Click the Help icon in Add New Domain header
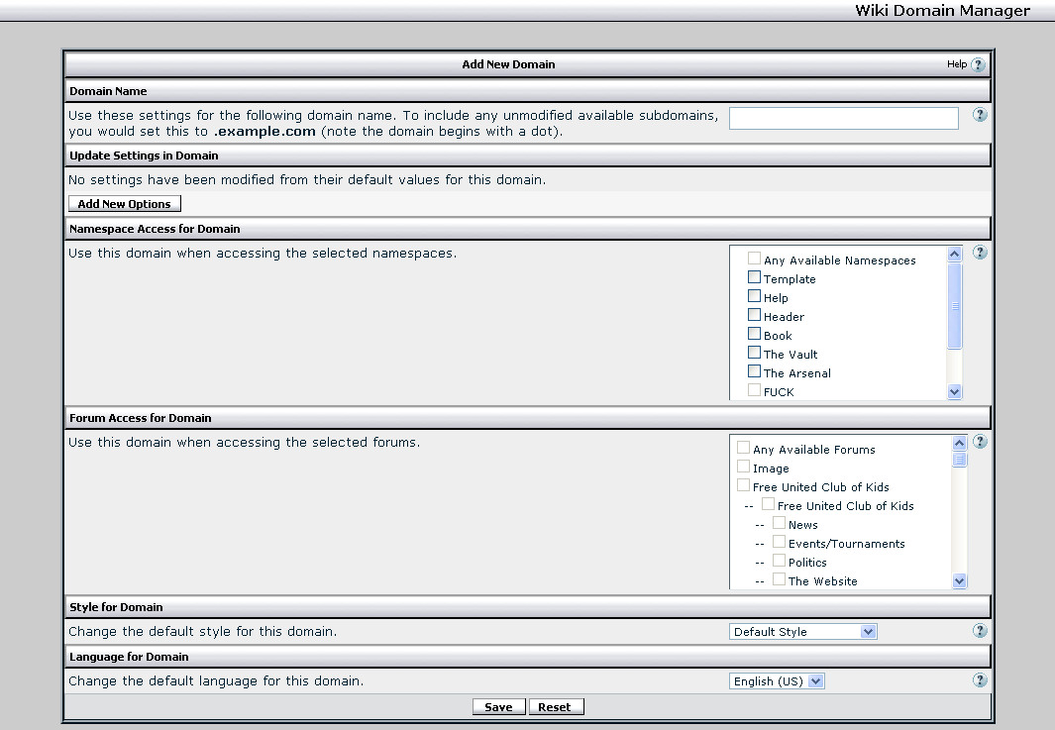 point(978,65)
